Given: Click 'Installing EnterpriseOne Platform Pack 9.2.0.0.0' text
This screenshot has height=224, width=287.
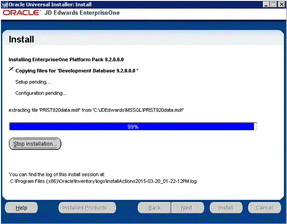Looking at the screenshot, I should (x=66, y=60).
